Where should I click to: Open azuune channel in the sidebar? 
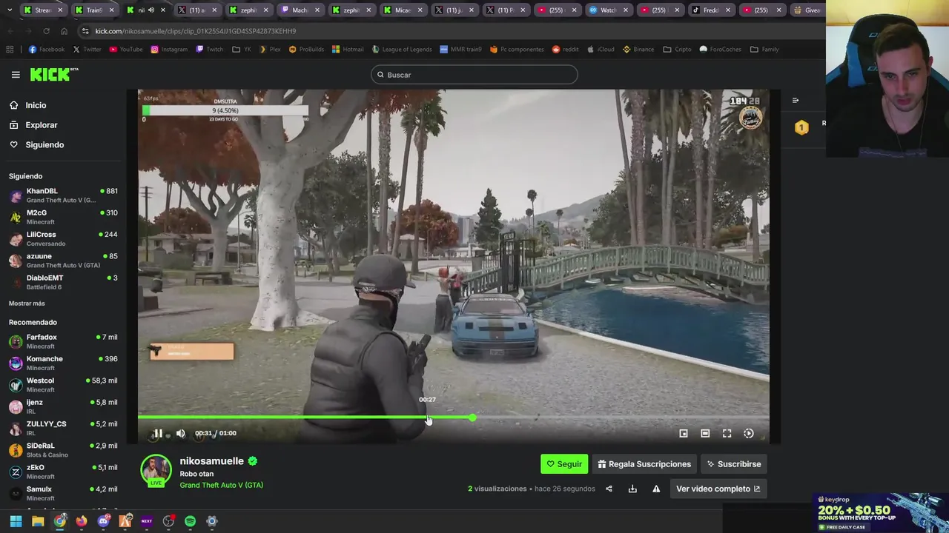[x=63, y=261]
